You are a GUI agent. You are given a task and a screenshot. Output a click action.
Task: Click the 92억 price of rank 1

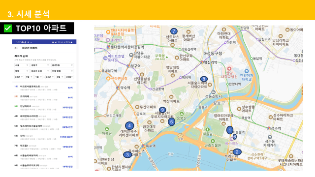click(70, 88)
